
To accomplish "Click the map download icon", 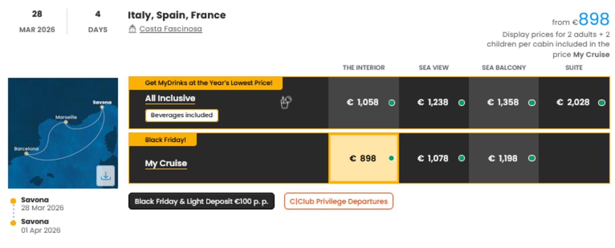I will click(x=105, y=176).
